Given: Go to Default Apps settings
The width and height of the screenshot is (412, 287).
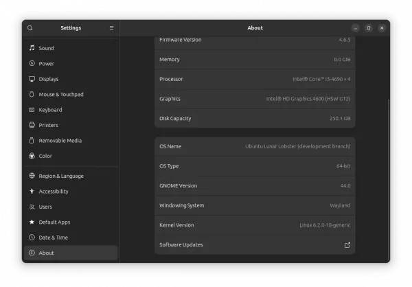Looking at the screenshot, I should point(71,222).
